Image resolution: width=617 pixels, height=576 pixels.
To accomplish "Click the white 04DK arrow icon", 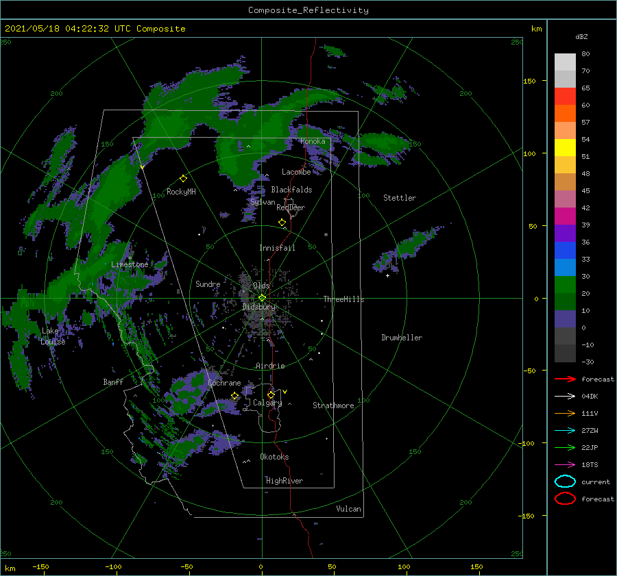I will click(x=565, y=396).
